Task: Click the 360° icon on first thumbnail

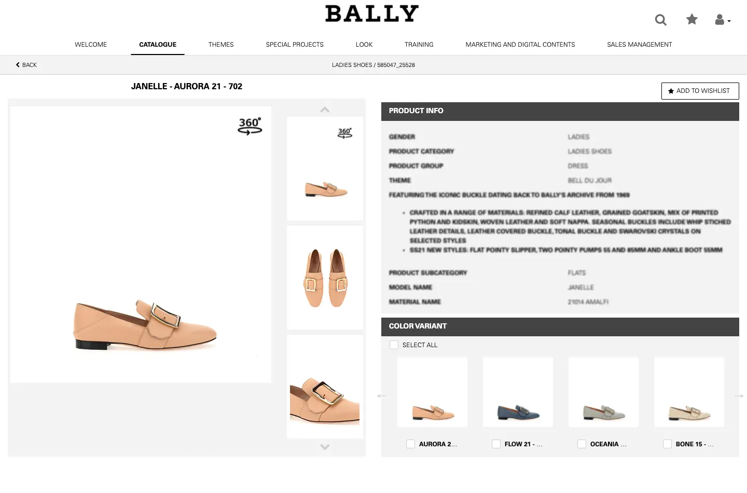Action: [x=345, y=133]
